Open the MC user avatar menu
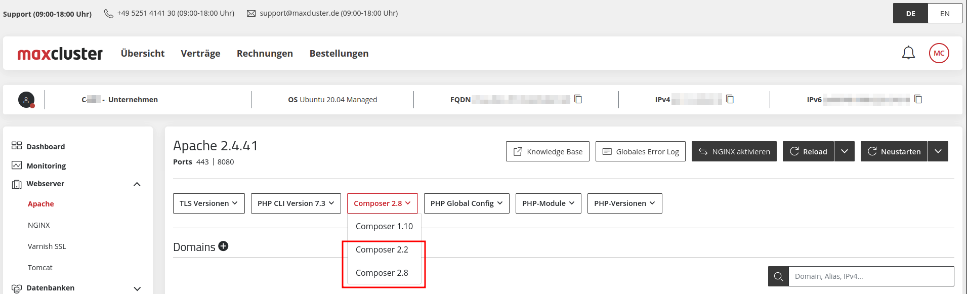Screen dimensions: 967x294 pyautogui.click(x=939, y=53)
